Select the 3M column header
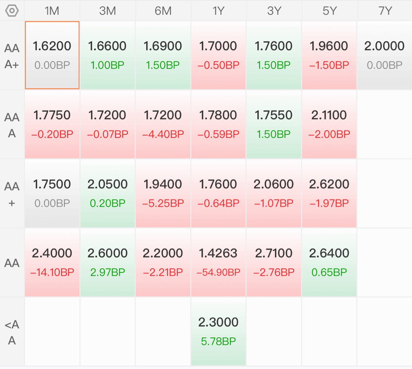Screen dimensions: 412x369 pos(107,11)
